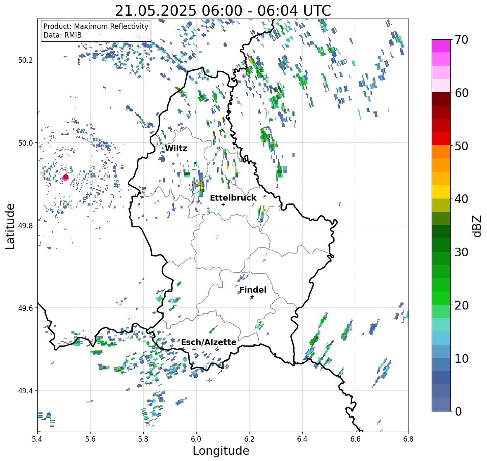Click the red 50 dBZ colorbar segment
Viewport: 487px width, 461px height.
pyautogui.click(x=441, y=139)
